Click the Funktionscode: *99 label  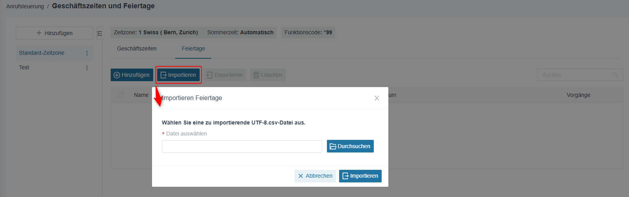[x=308, y=32]
